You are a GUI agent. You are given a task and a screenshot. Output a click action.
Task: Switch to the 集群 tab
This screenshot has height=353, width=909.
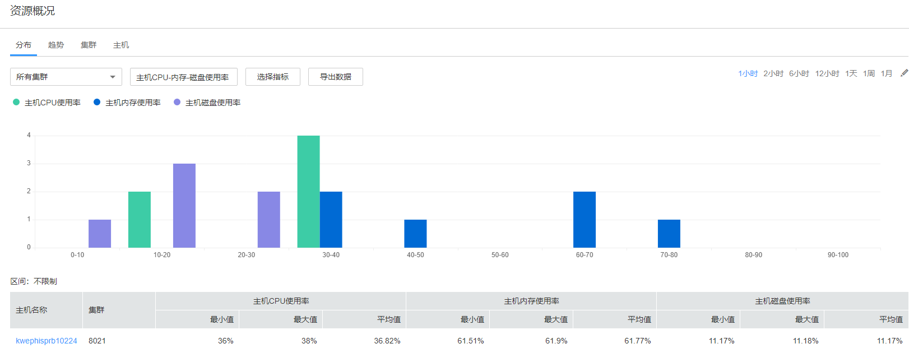click(89, 45)
